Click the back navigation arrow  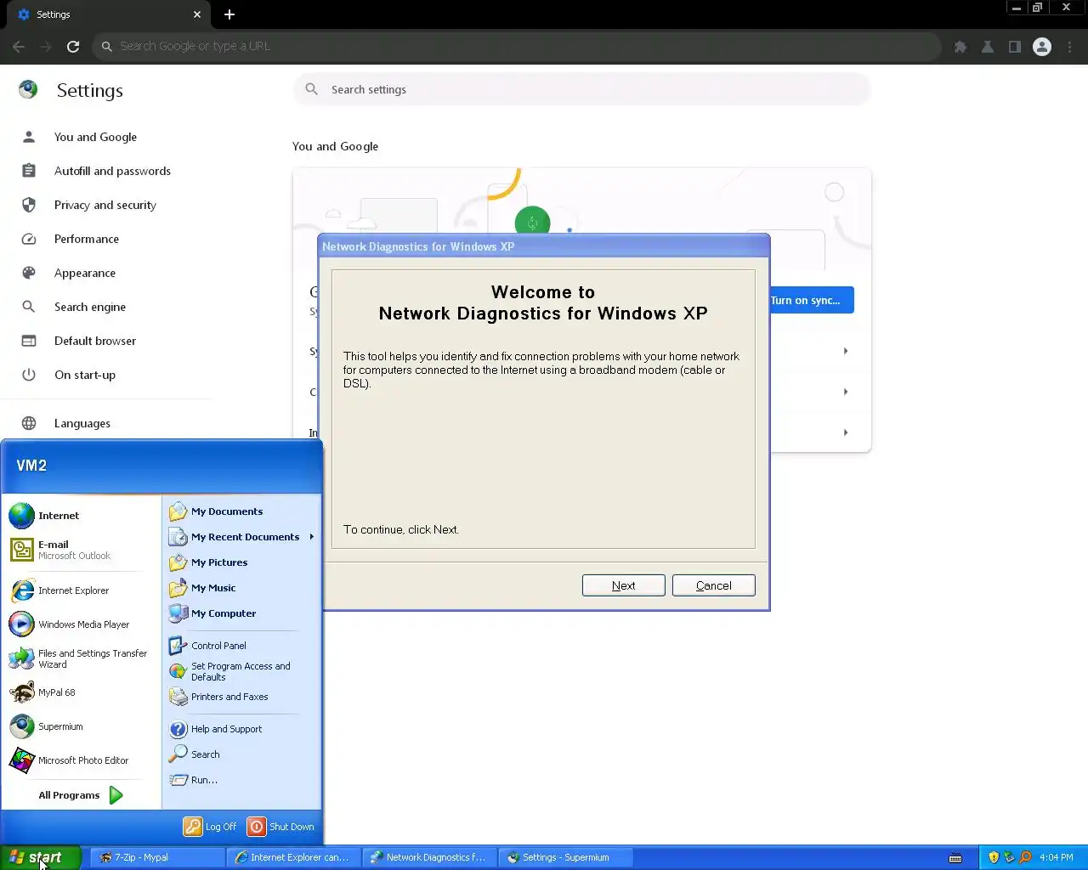click(19, 47)
